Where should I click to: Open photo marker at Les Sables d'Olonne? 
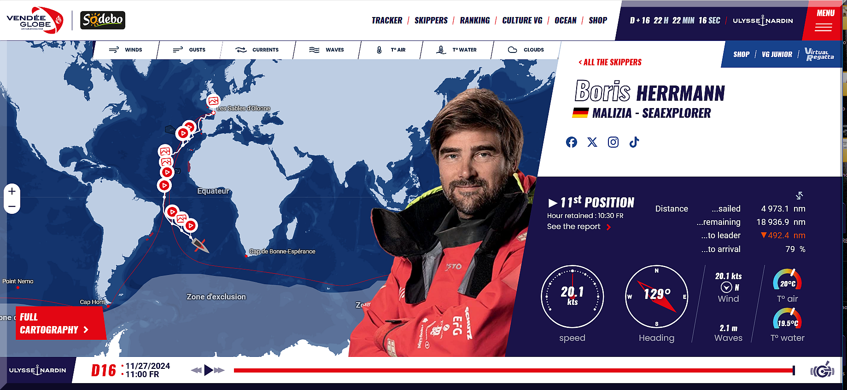[x=213, y=101]
